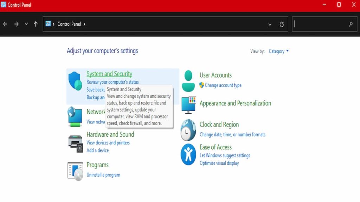Open the recent locations dropdown arrow
Image resolution: width=360 pixels, height=202 pixels.
click(x=26, y=24)
